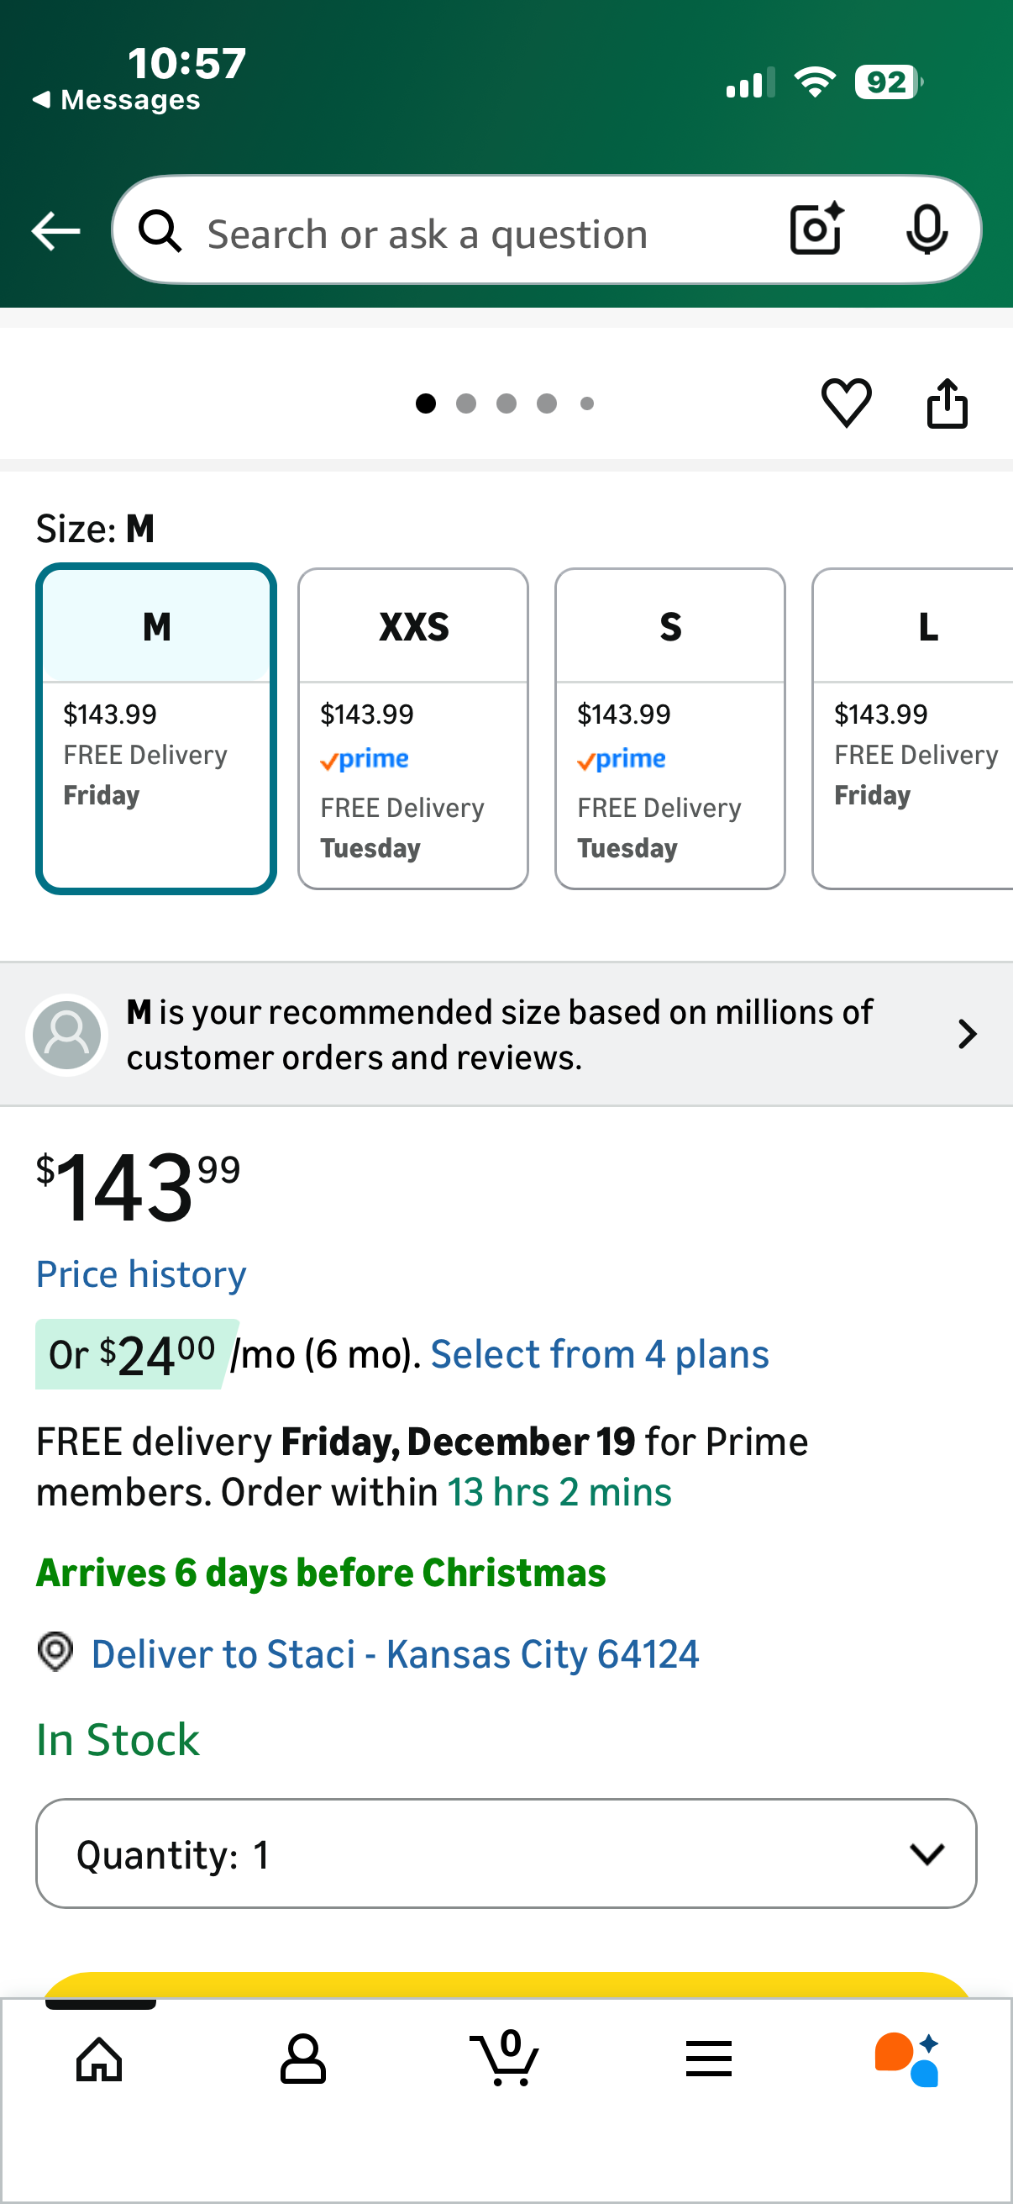This screenshot has width=1013, height=2204.
Task: Open Price history link
Action: point(141,1274)
